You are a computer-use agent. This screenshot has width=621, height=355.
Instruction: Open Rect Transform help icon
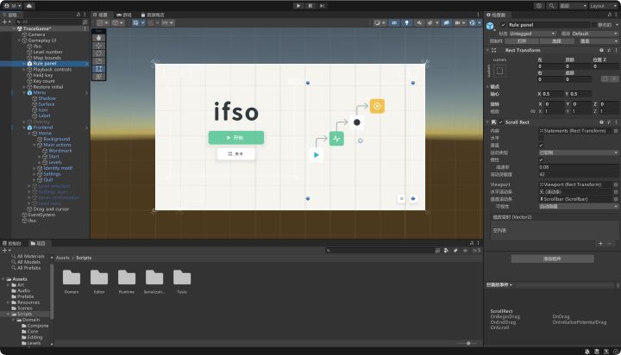point(601,50)
